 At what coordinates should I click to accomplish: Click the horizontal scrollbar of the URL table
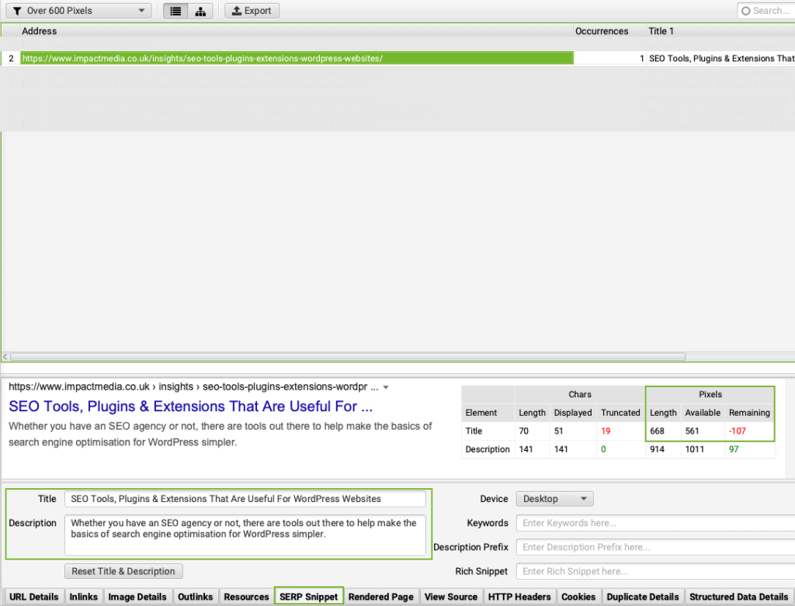pos(348,357)
